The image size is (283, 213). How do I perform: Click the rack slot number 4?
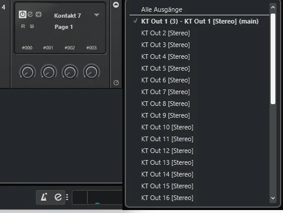pos(4,7)
